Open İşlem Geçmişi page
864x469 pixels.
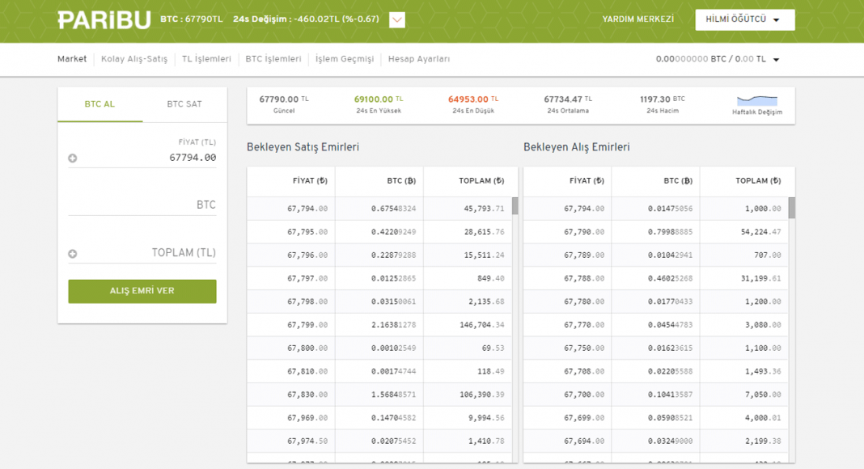(x=345, y=59)
